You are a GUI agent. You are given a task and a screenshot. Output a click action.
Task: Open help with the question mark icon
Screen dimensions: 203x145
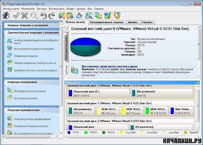[x=117, y=16]
